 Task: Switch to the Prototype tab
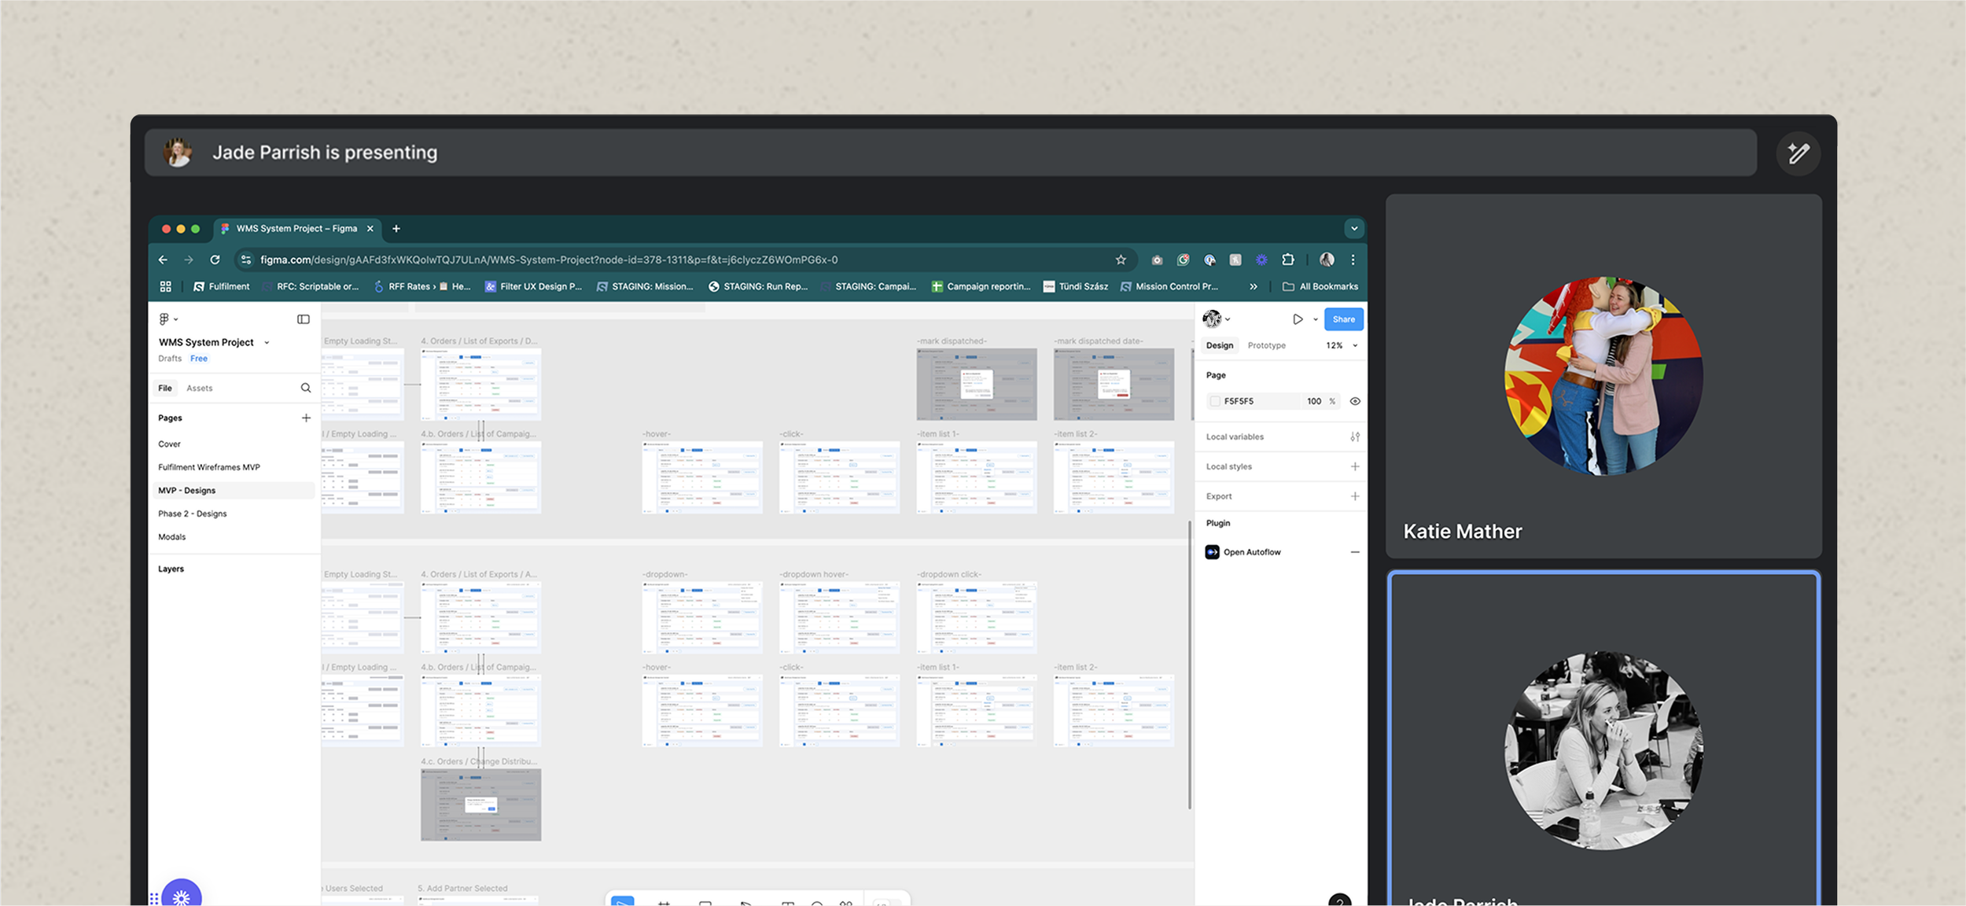click(x=1266, y=345)
